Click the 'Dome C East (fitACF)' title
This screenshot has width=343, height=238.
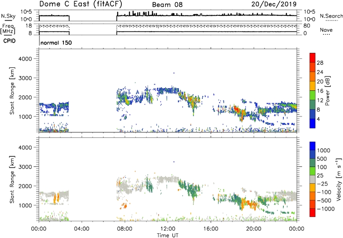pyautogui.click(x=81, y=4)
